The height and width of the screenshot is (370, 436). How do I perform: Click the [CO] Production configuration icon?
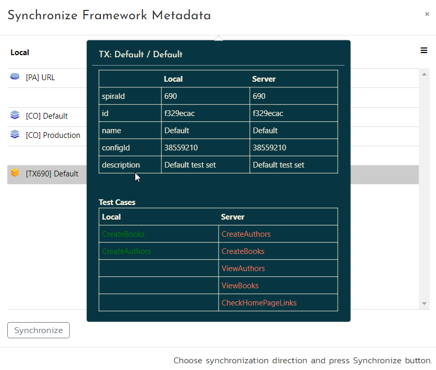click(x=15, y=135)
